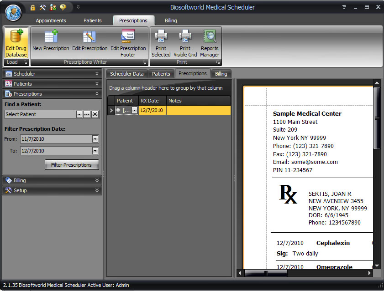Screen dimensions: 384x291
Task: Click patient name SERTIS, JOAN R
Action: pyautogui.click(x=330, y=194)
